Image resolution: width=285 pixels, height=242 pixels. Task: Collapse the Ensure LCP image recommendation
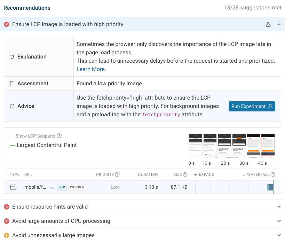(x=279, y=24)
